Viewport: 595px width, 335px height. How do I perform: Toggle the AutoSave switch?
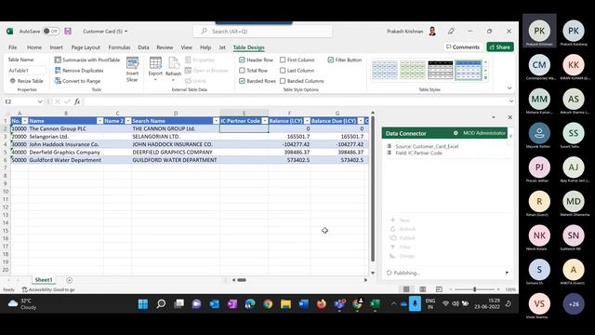coord(51,31)
